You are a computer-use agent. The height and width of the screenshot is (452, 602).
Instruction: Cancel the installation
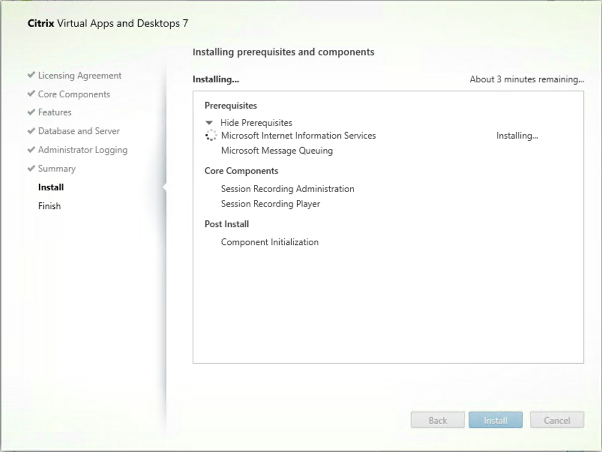(x=557, y=420)
